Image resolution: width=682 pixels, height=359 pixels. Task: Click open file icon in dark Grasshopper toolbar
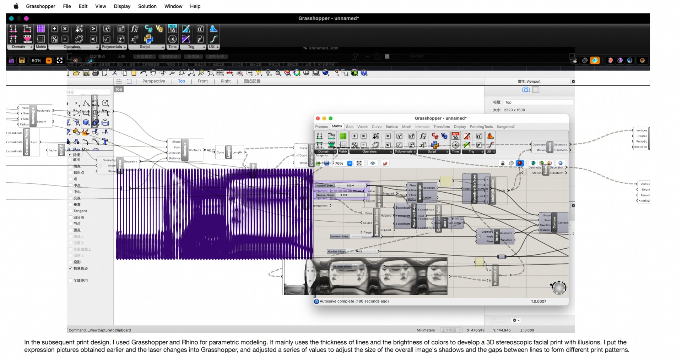tap(11, 61)
